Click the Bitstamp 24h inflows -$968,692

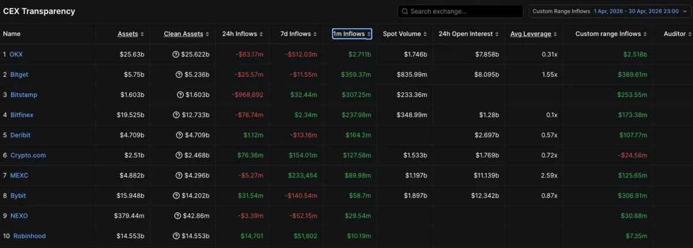point(247,95)
